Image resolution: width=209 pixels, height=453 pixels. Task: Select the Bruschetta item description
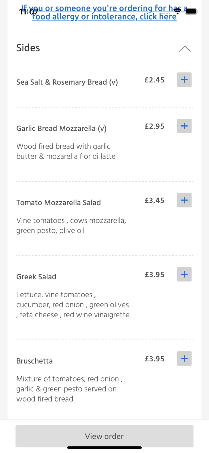pos(69,389)
